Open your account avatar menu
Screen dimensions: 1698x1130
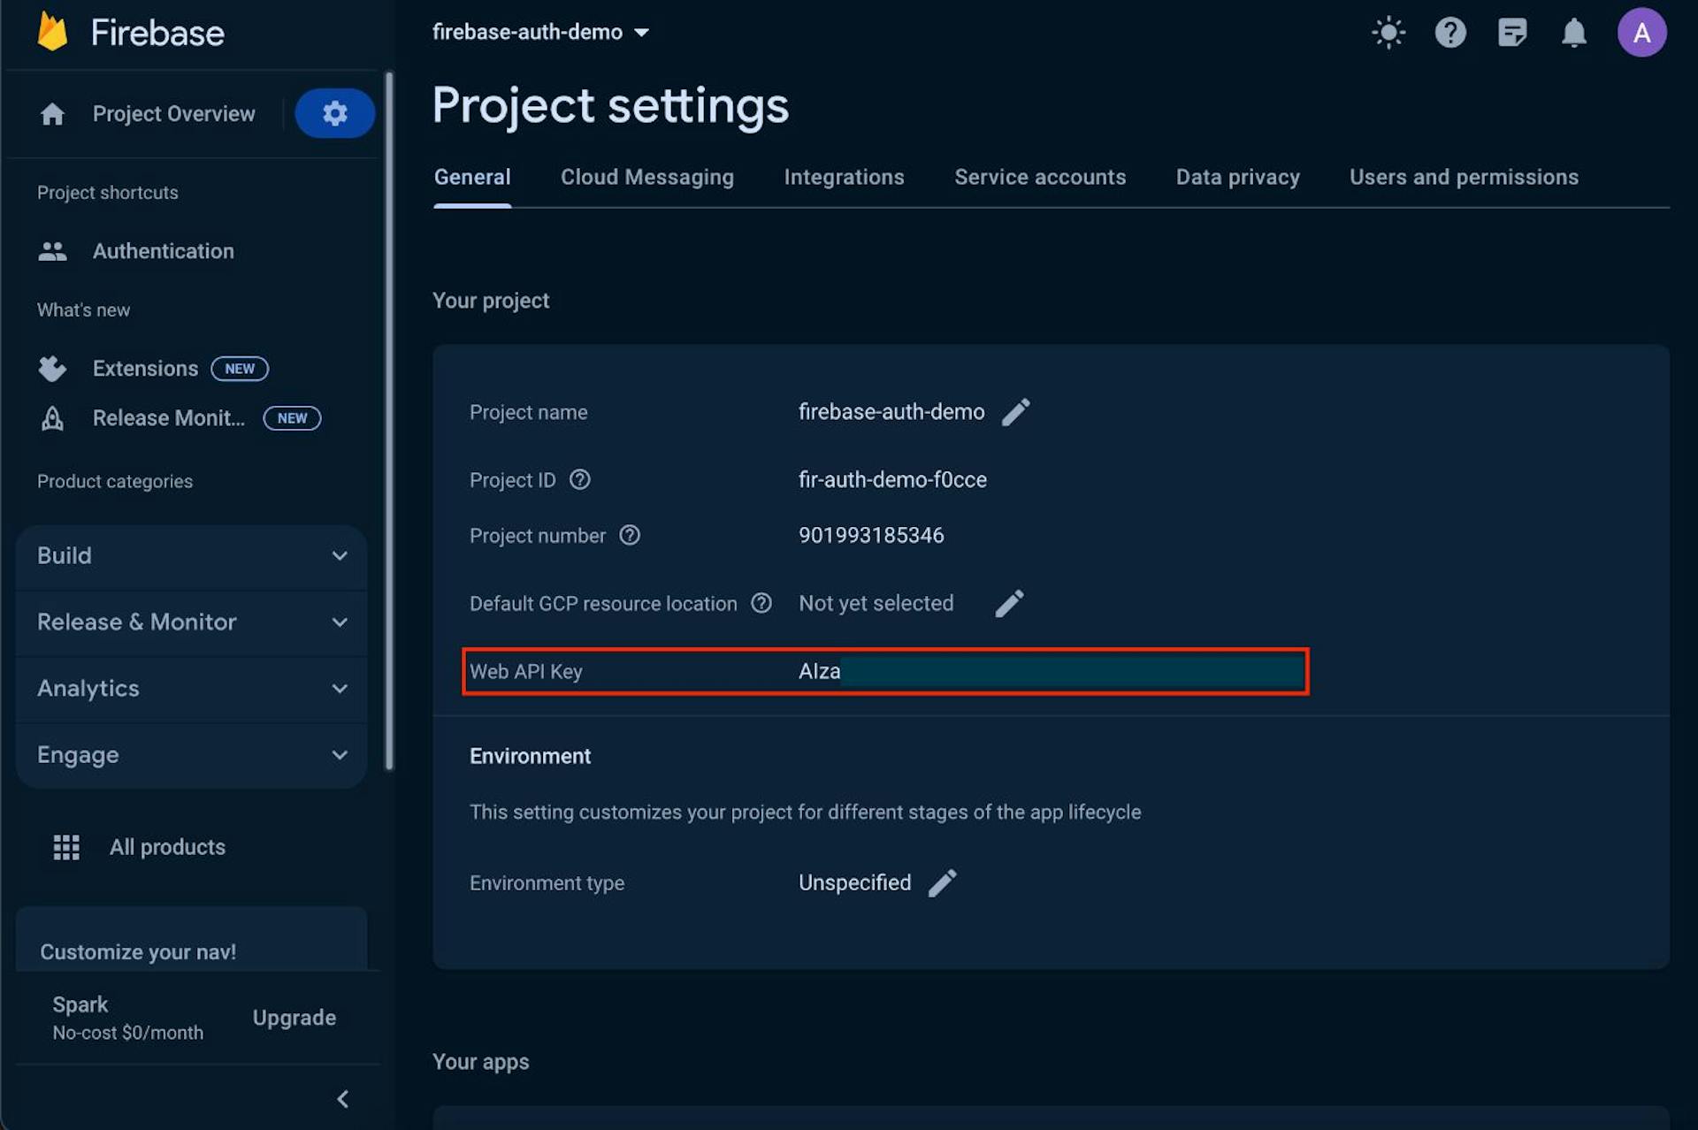[1641, 32]
